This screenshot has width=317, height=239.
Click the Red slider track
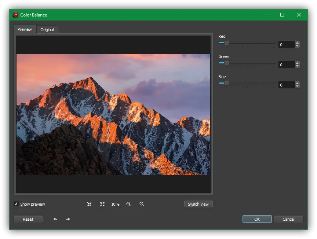pyautogui.click(x=251, y=43)
